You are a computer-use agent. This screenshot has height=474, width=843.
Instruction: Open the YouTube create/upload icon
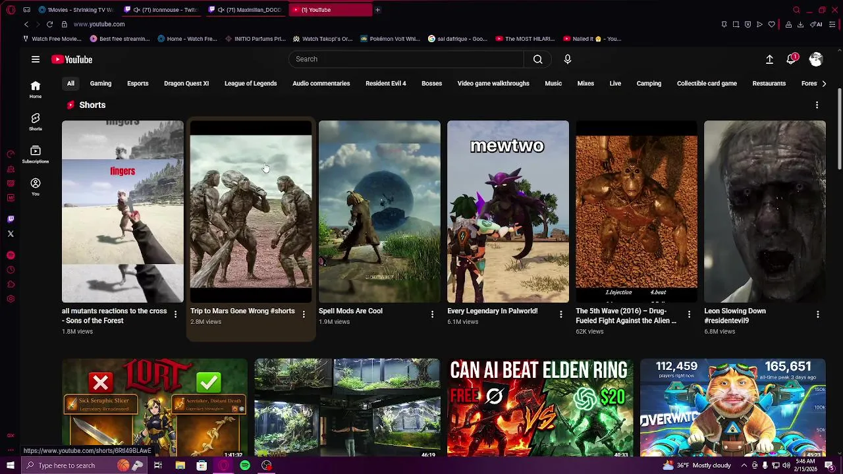[x=769, y=59]
